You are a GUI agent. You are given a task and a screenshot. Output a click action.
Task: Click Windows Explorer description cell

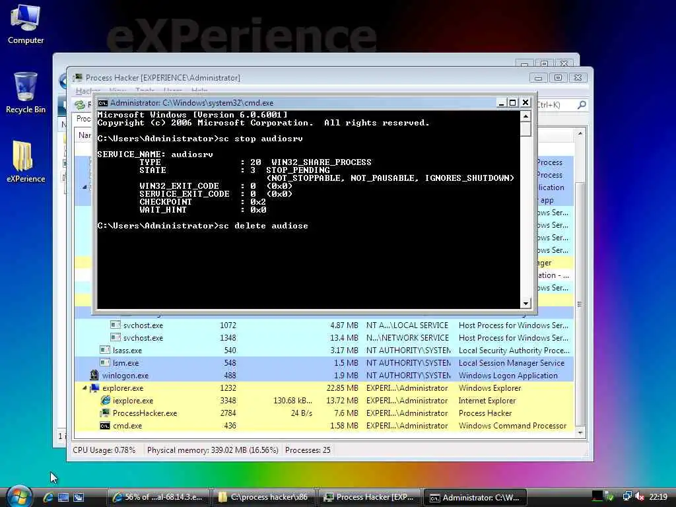[x=490, y=388]
